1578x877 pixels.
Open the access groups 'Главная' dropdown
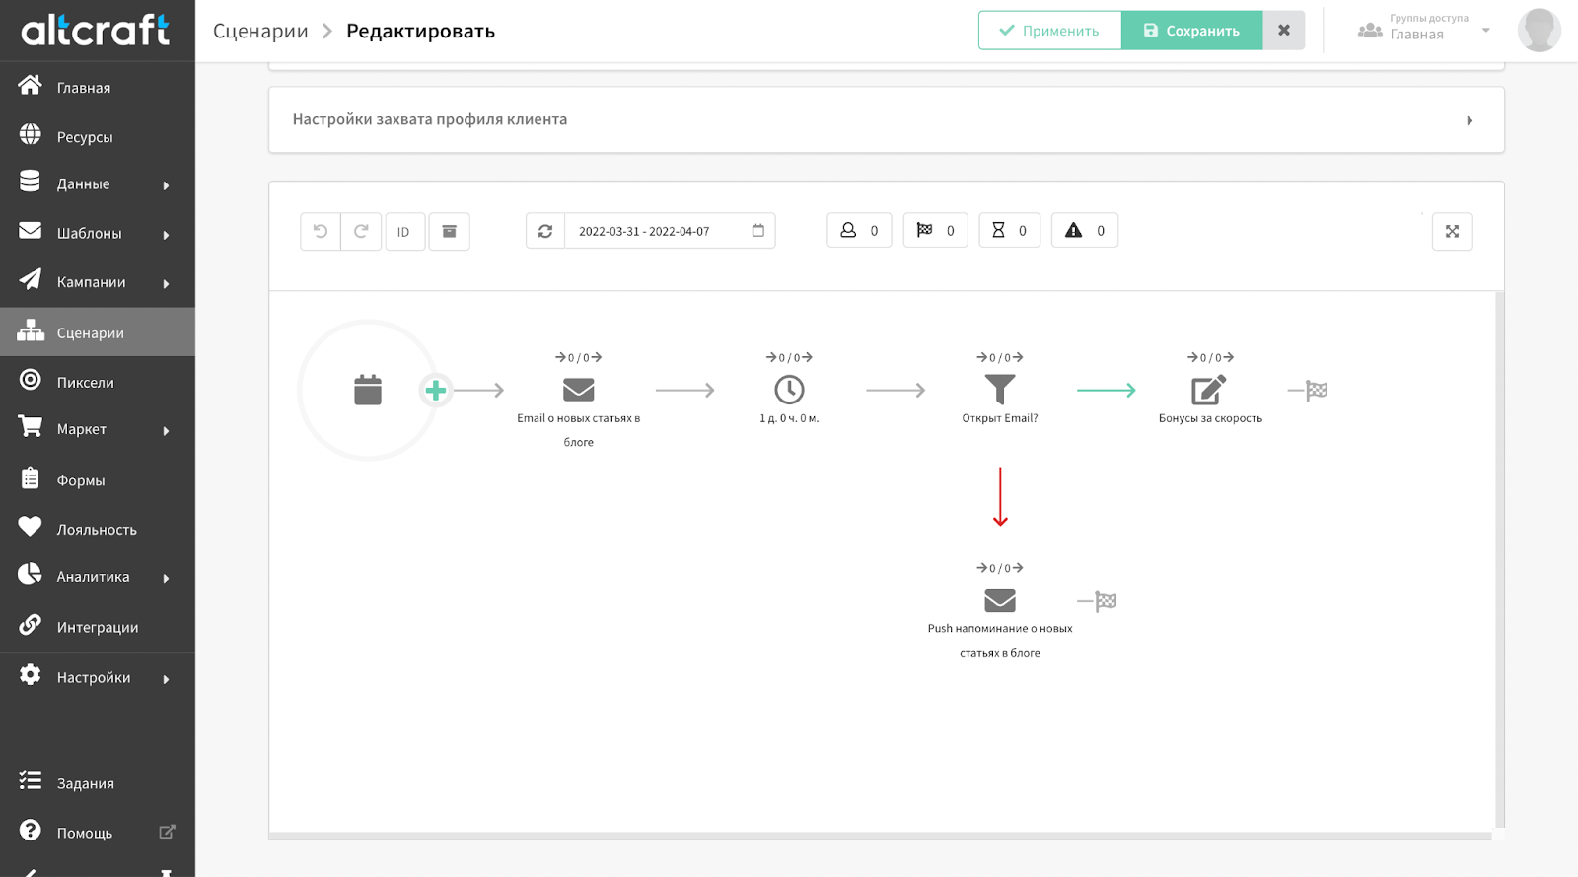tap(1425, 31)
